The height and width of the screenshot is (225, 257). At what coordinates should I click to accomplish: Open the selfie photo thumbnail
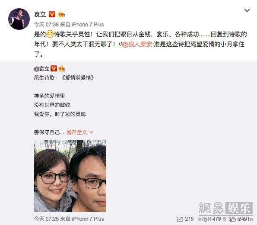(70, 176)
